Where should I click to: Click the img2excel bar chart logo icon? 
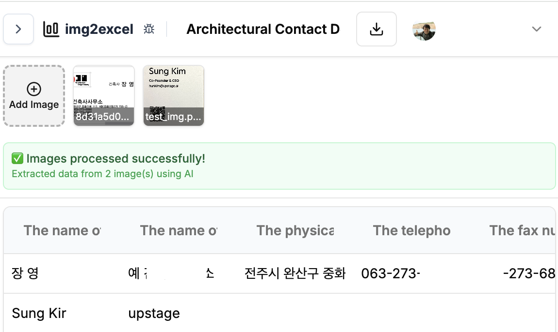click(x=51, y=29)
